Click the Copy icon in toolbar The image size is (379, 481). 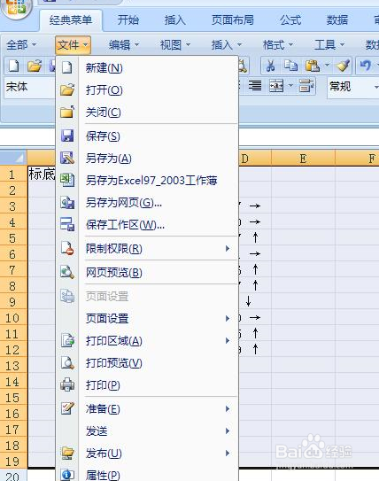290,66
